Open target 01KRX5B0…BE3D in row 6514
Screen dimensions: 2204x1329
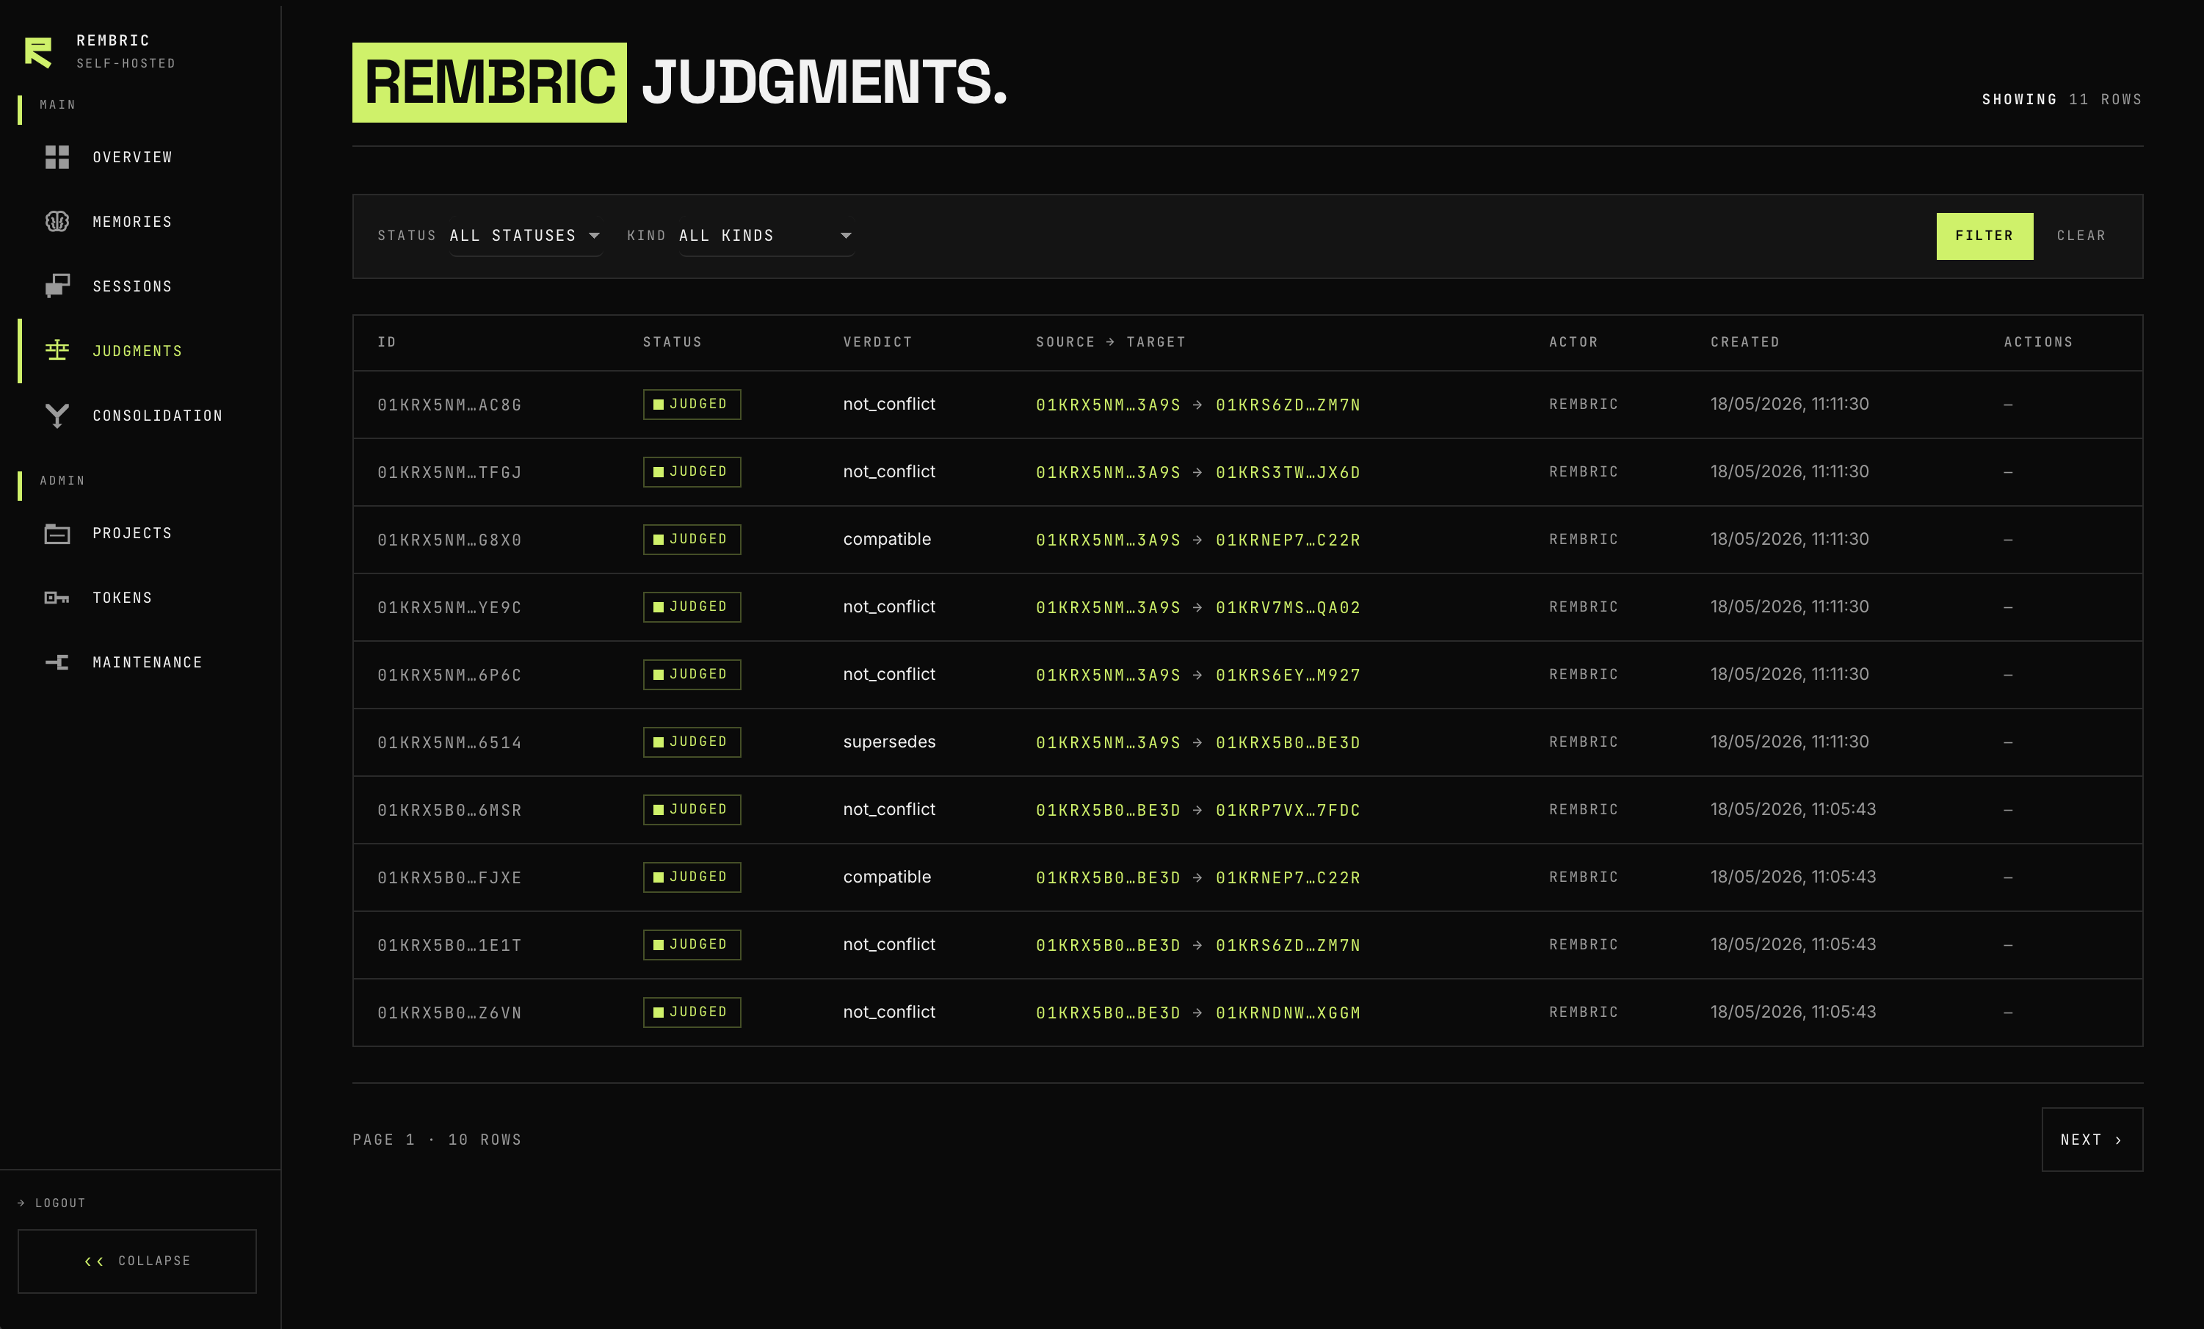[x=1288, y=742]
